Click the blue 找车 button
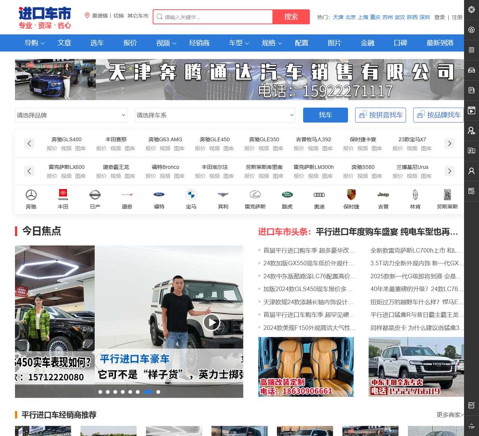479x436 pixels. point(326,115)
